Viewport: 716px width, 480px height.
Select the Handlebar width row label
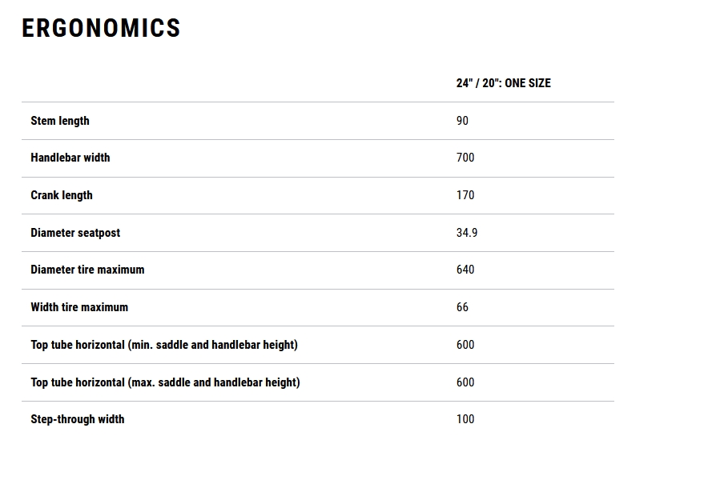pyautogui.click(x=70, y=158)
